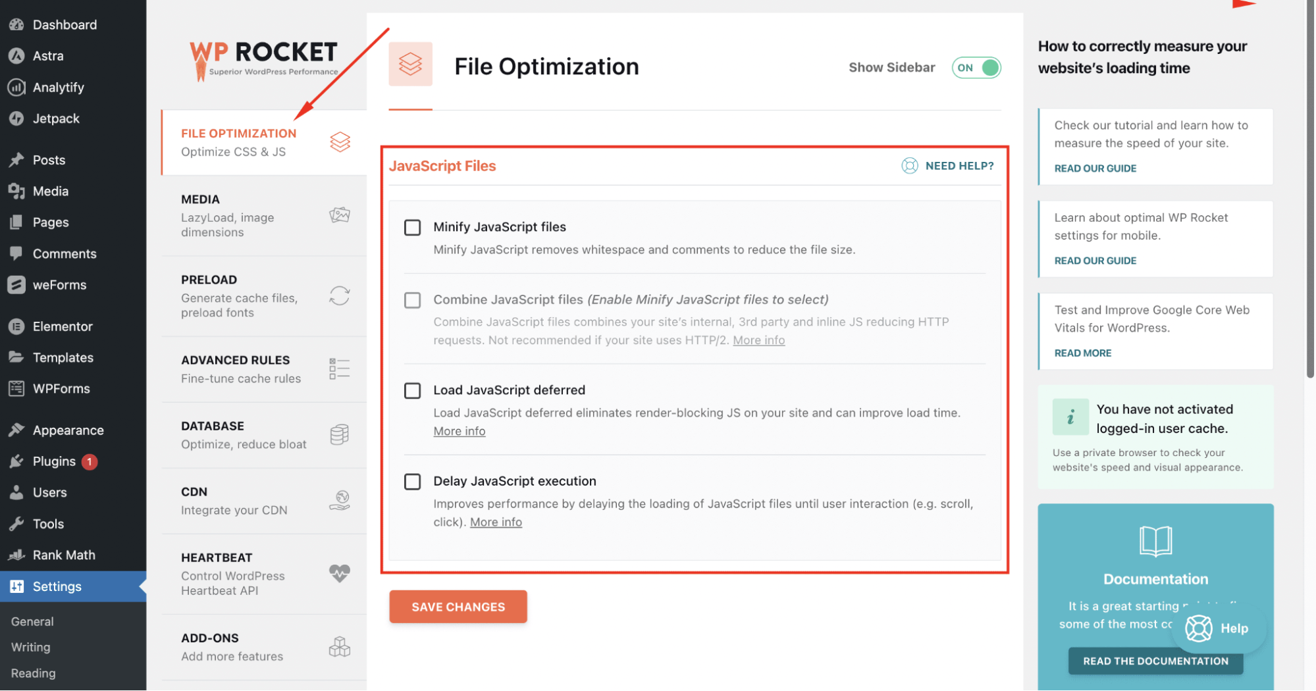Select the Database tab
1316x691 pixels.
pyautogui.click(x=264, y=435)
